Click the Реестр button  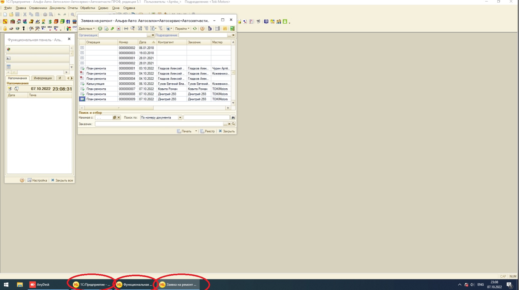(207, 131)
